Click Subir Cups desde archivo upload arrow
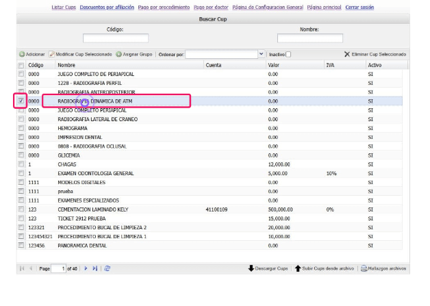This screenshot has width=430, height=306. point(298,268)
